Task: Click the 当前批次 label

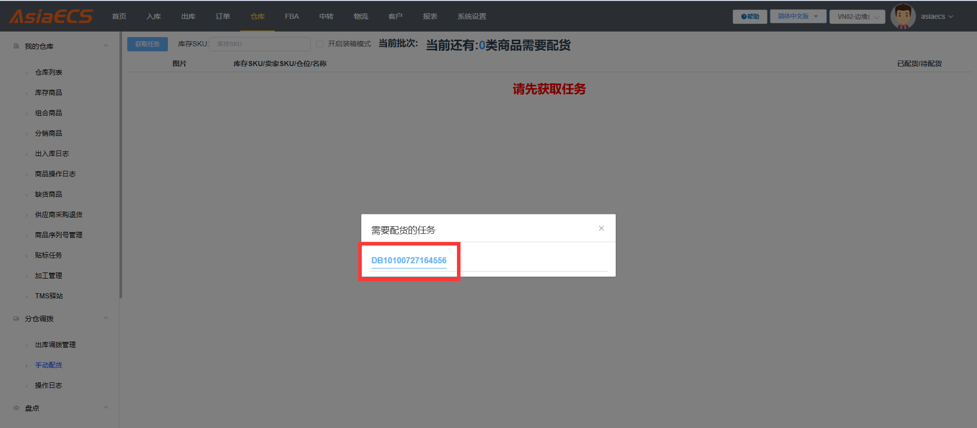Action: [x=398, y=44]
